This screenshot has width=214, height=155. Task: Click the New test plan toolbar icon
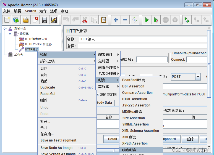point(7,20)
